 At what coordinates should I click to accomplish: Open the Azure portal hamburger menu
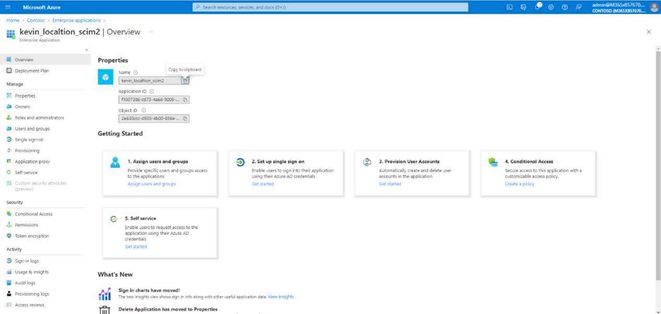tap(8, 7)
